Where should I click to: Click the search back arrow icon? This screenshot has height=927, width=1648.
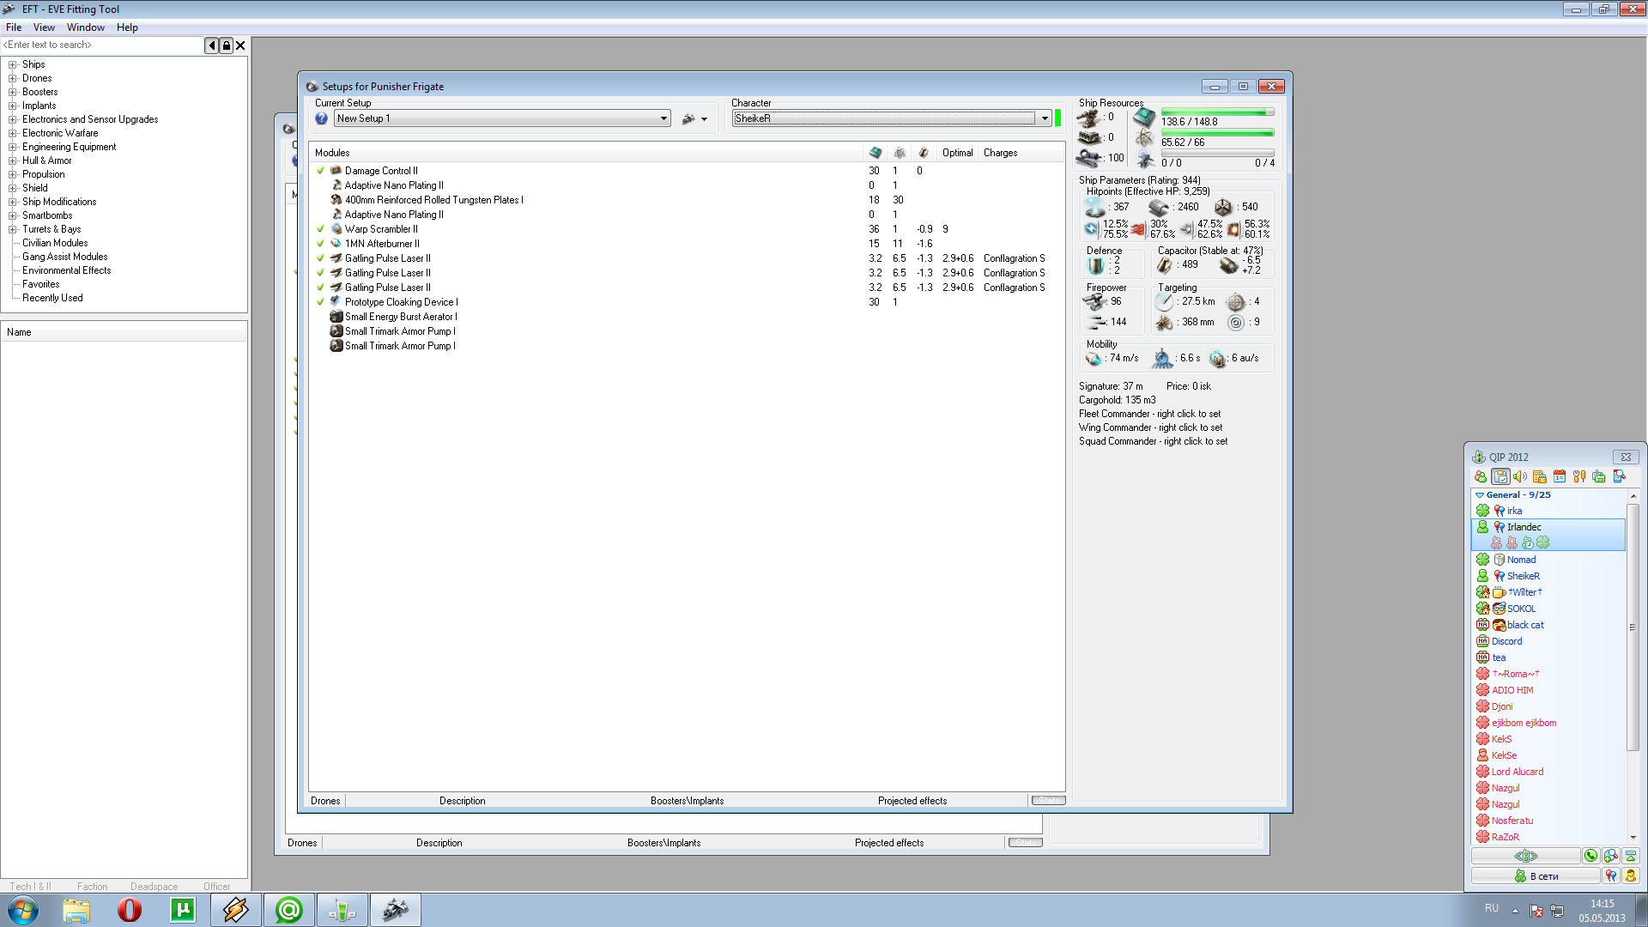coord(211,45)
